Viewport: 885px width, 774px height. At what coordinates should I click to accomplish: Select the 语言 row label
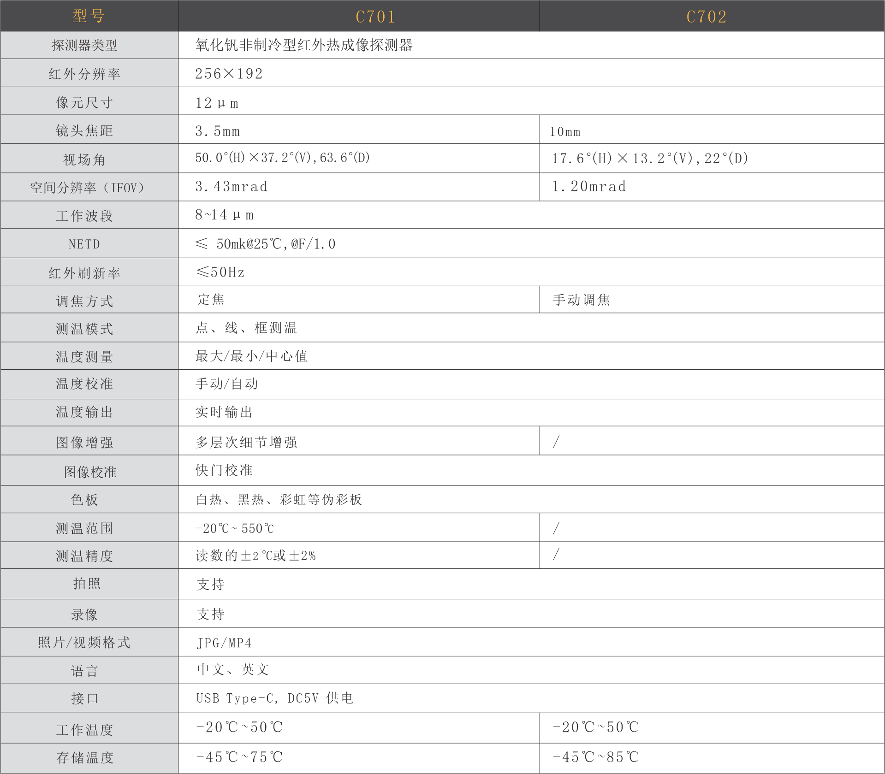point(84,671)
